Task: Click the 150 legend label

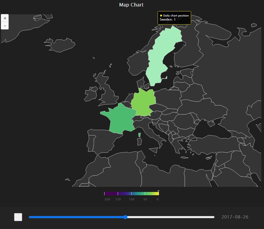Action: coord(118,200)
